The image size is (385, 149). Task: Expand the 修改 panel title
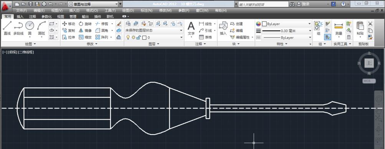(92, 44)
